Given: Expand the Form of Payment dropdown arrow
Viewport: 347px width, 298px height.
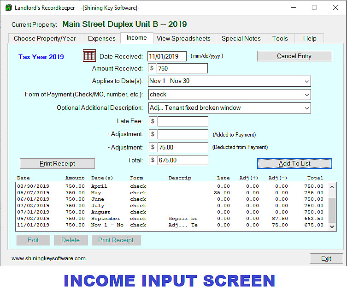Looking at the screenshot, I should (x=307, y=95).
